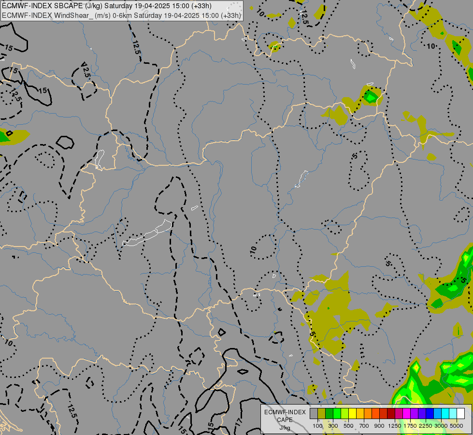Click the legend value label 1750
The width and height of the screenshot is (473, 435).
[410, 426]
